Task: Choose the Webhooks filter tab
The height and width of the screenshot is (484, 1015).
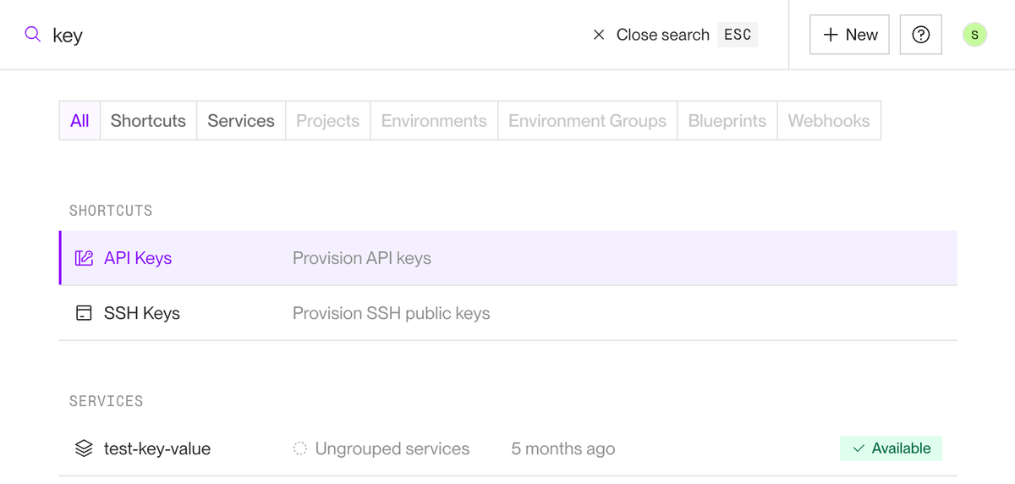Action: (x=829, y=121)
